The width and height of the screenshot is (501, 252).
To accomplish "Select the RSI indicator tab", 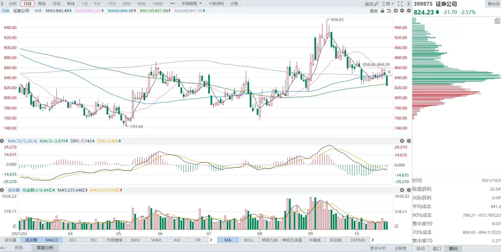I will click(x=93, y=240).
